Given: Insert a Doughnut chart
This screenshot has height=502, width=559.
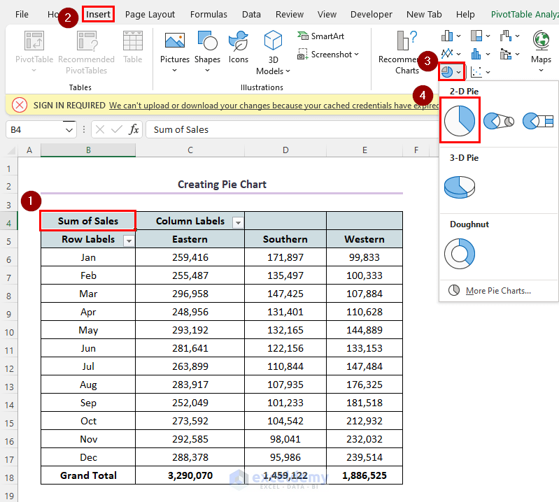Looking at the screenshot, I should (x=460, y=253).
